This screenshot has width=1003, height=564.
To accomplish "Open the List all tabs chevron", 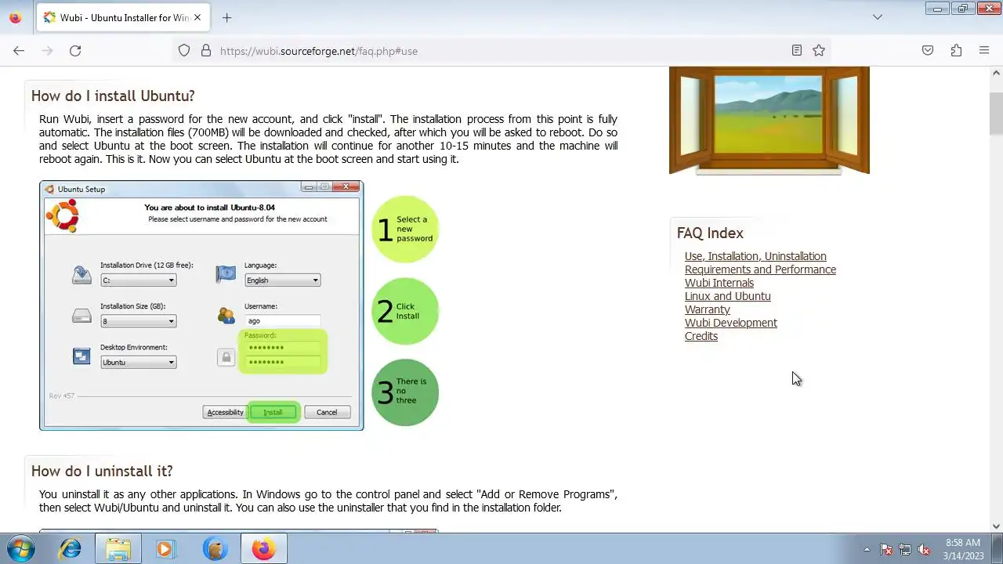I will click(x=878, y=17).
